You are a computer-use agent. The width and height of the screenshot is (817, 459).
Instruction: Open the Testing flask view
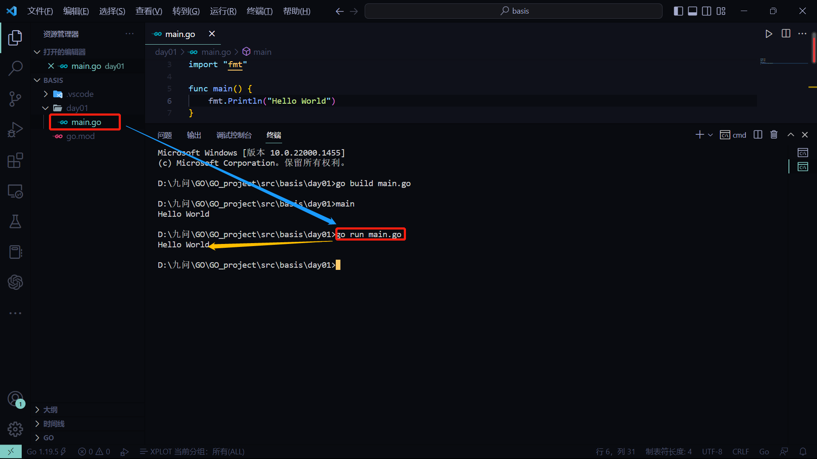click(15, 221)
